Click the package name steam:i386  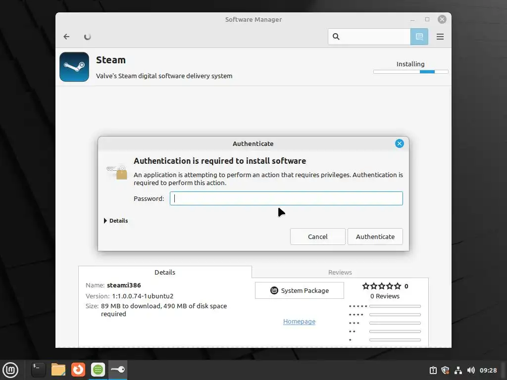[x=124, y=285]
